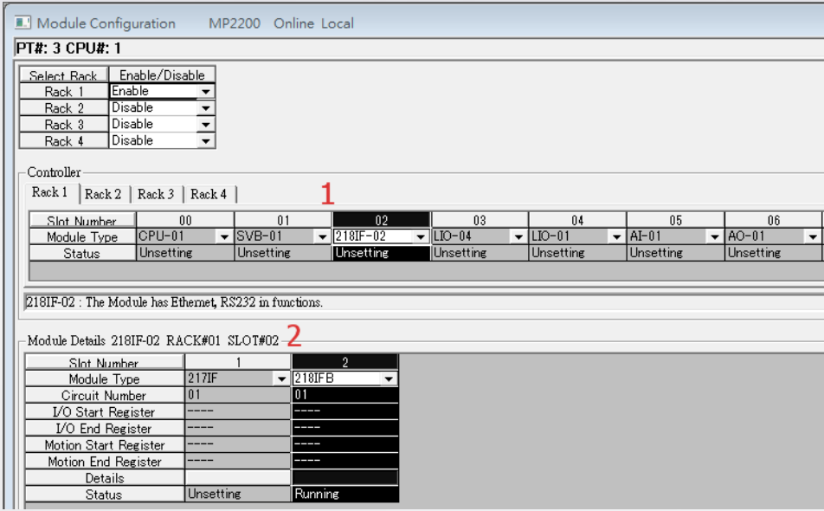
Task: Click the 218IFB I/O End Register cell
Action: (344, 428)
